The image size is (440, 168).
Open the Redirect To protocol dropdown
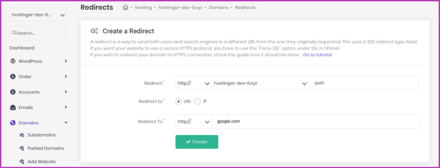194,121
